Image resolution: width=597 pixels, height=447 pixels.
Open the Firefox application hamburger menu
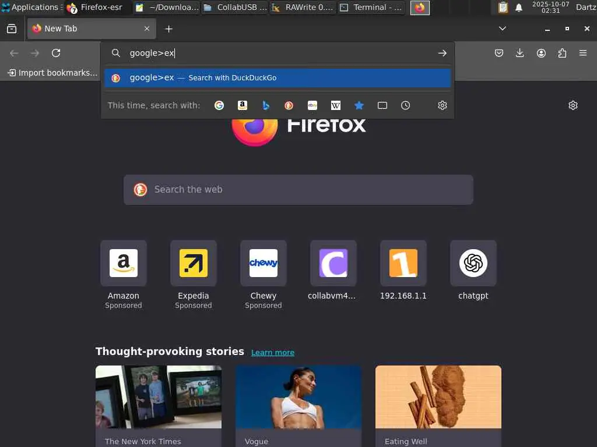583,53
